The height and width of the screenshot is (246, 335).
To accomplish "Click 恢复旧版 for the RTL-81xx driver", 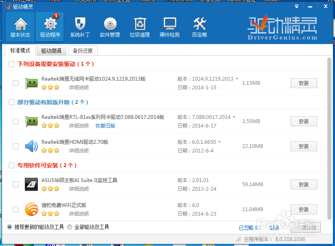I will click(x=105, y=126).
